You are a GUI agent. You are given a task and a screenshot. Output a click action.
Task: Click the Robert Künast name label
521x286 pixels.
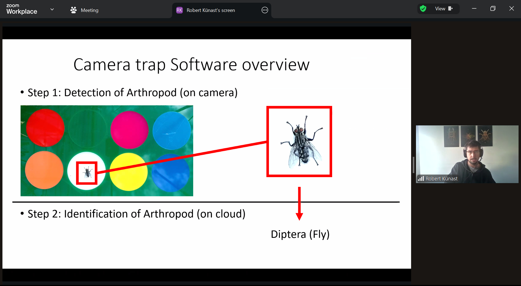441,179
